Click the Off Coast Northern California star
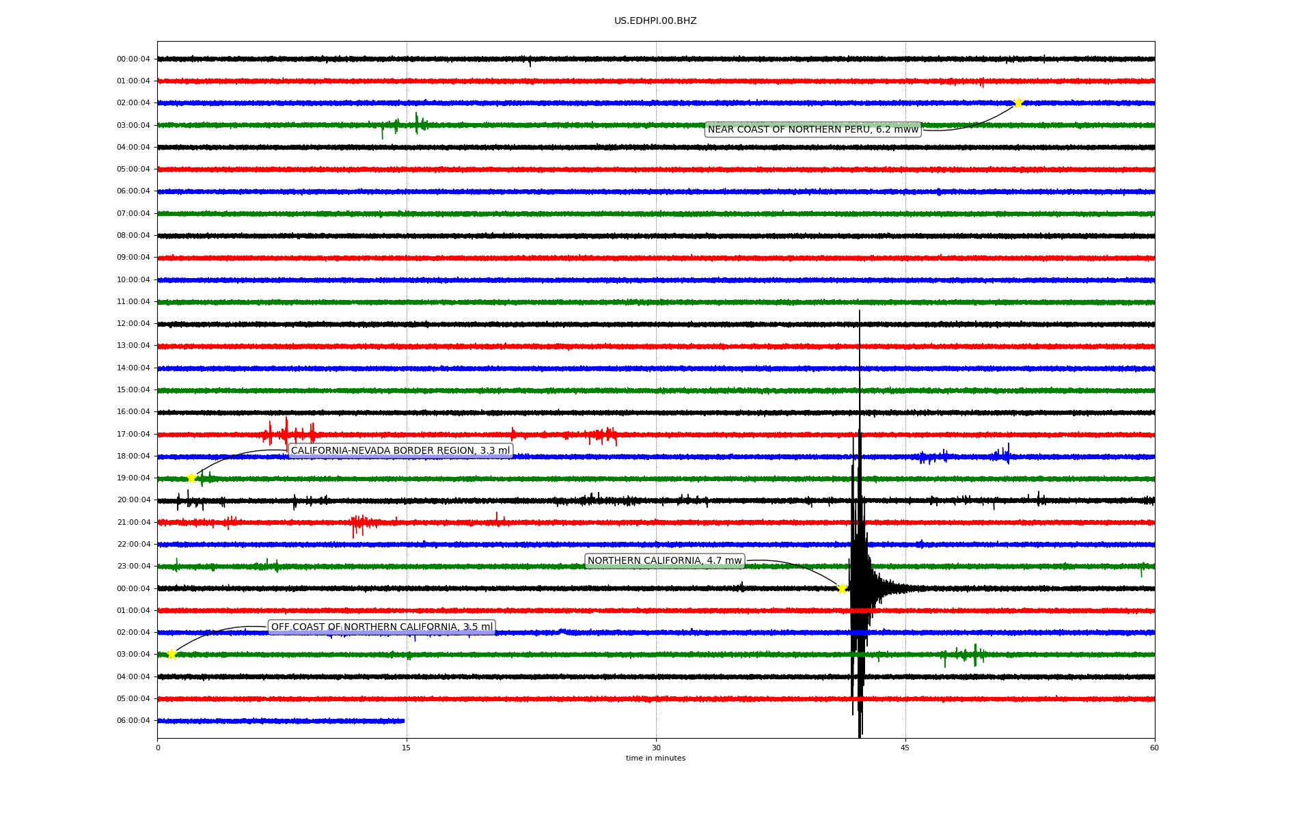1312x820 pixels. click(172, 654)
